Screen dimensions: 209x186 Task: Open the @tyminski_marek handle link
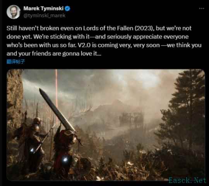(x=45, y=16)
